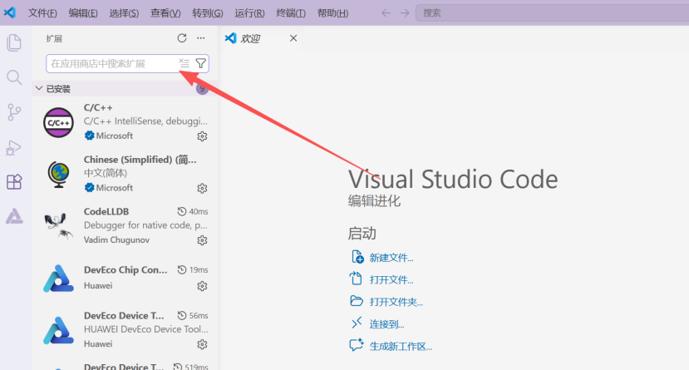
Task: Navigate back with the left arrow
Action: click(x=386, y=13)
